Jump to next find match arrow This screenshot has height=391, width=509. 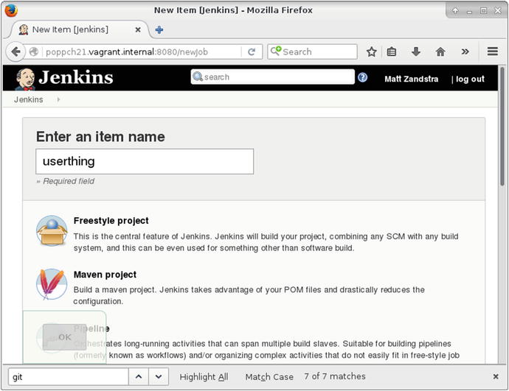159,377
